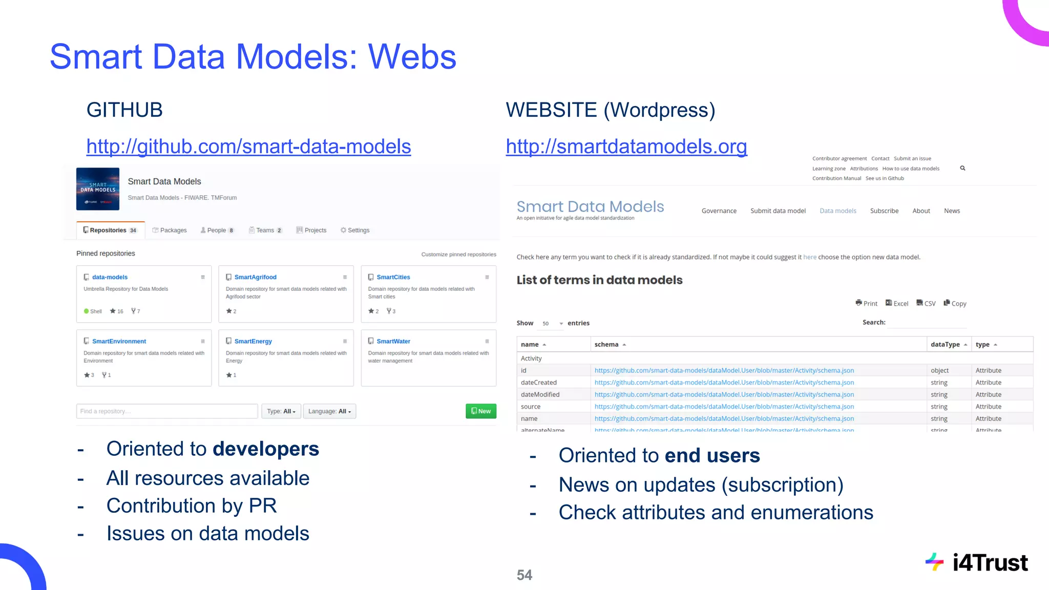The height and width of the screenshot is (590, 1049).
Task: Open the People tab
Action: (217, 230)
